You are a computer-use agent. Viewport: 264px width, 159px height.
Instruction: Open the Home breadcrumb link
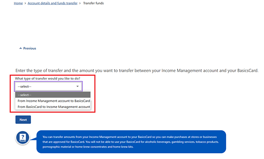point(18,3)
